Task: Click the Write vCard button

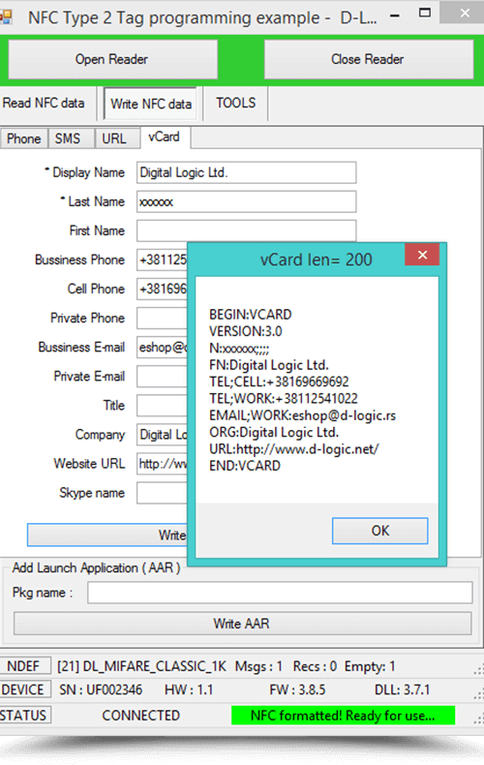Action: point(107,535)
